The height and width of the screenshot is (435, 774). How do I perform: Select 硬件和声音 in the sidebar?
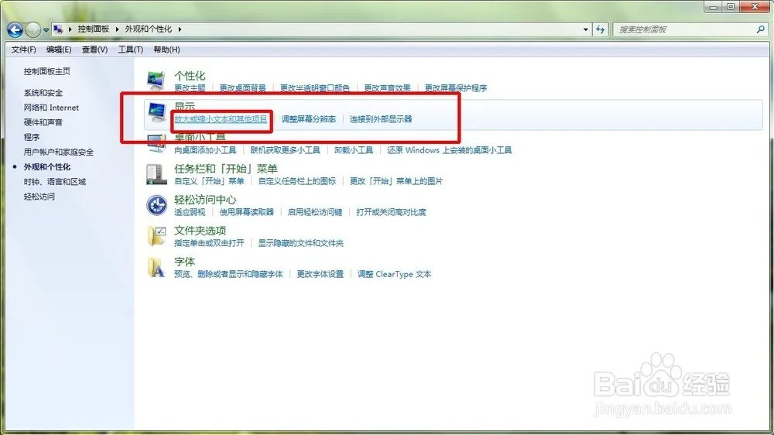pyautogui.click(x=43, y=122)
